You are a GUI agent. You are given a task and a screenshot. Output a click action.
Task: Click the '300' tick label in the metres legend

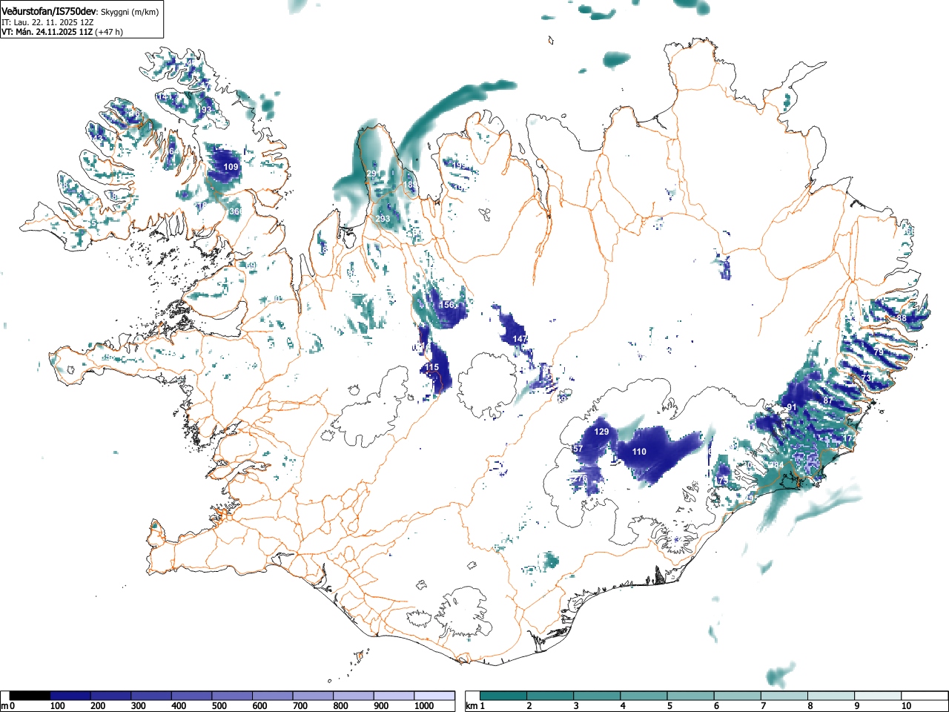coord(139,706)
